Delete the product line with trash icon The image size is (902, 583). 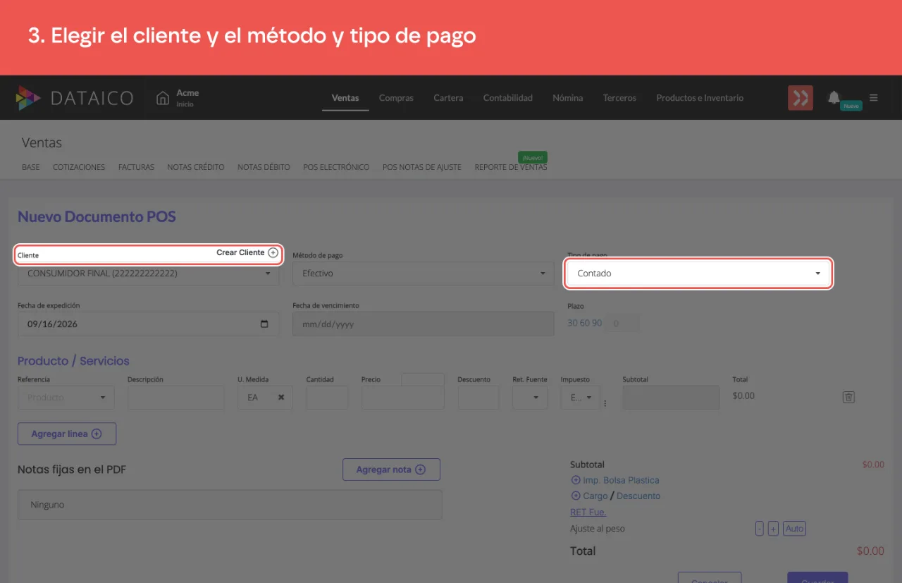click(848, 397)
